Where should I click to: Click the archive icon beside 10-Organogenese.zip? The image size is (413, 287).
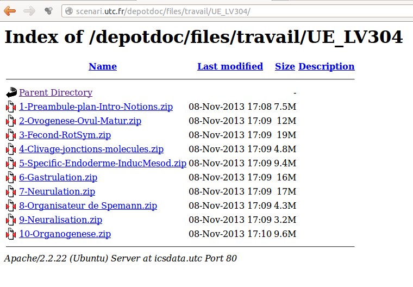tap(11, 234)
